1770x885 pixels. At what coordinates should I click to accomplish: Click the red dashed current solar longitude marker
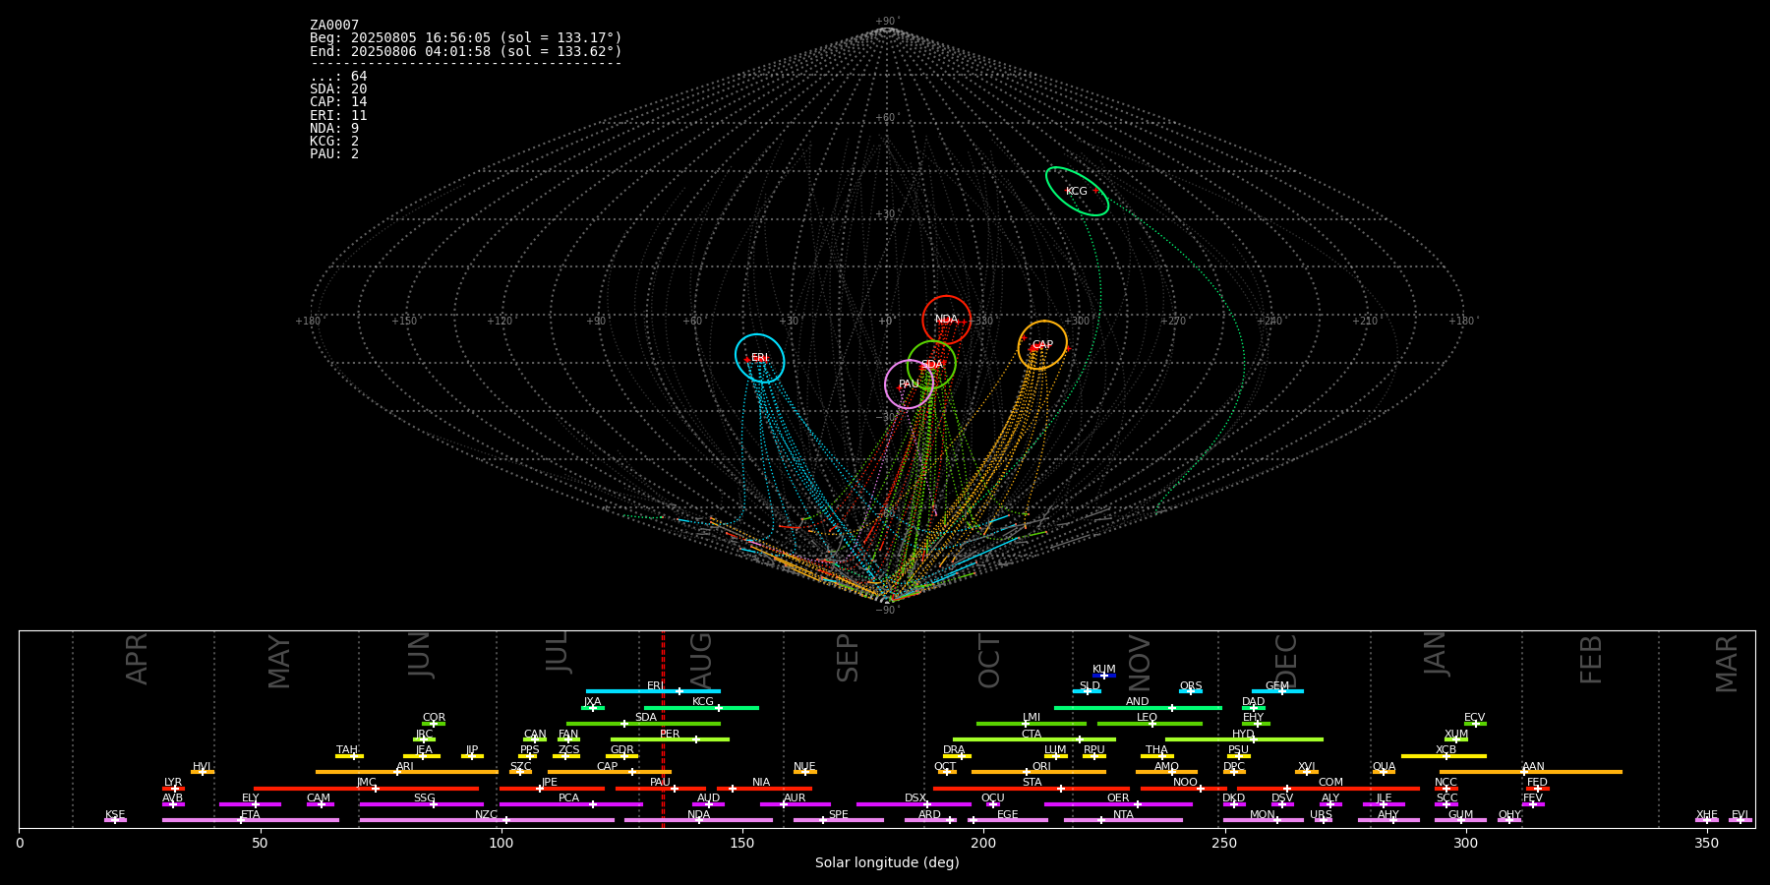663,729
